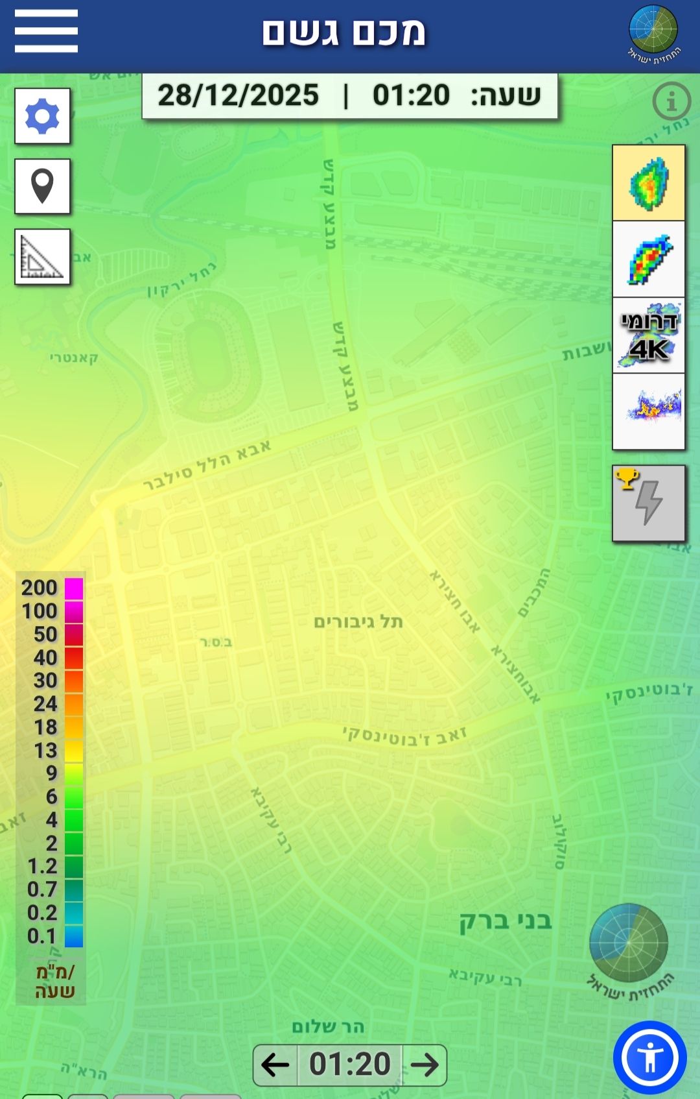Open the hamburger menu
Viewport: 700px width, 1099px height.
click(46, 30)
